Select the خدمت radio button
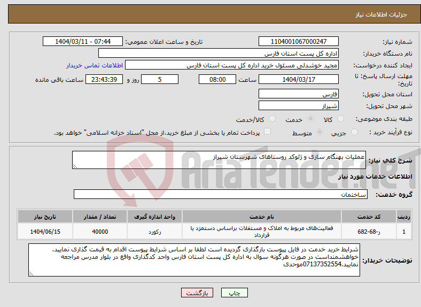Image resolution: width=421 pixels, height=307 pixels. pos(310,119)
